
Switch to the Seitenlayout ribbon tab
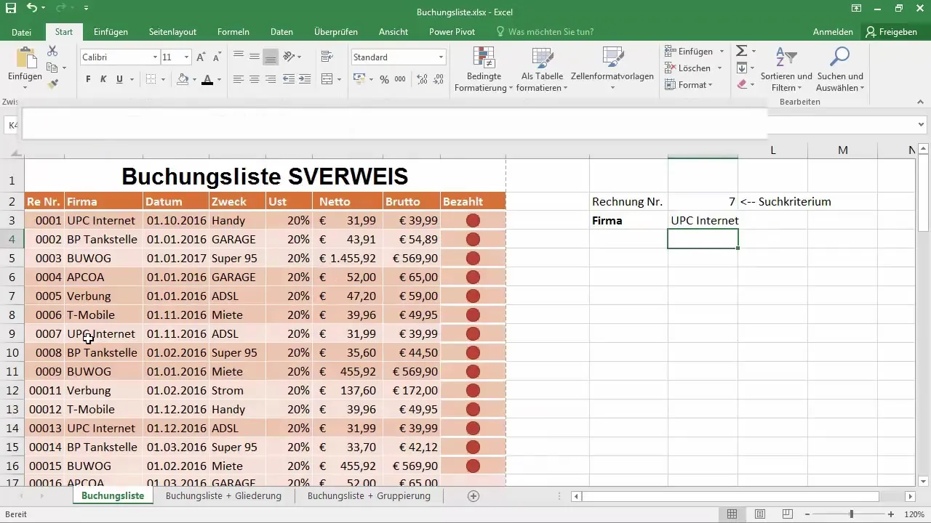(172, 32)
